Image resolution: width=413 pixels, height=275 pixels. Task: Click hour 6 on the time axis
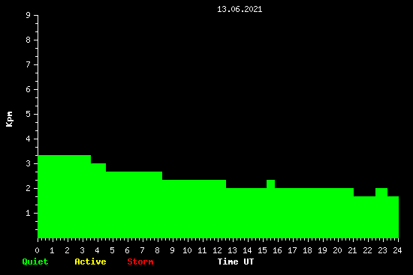(x=127, y=250)
